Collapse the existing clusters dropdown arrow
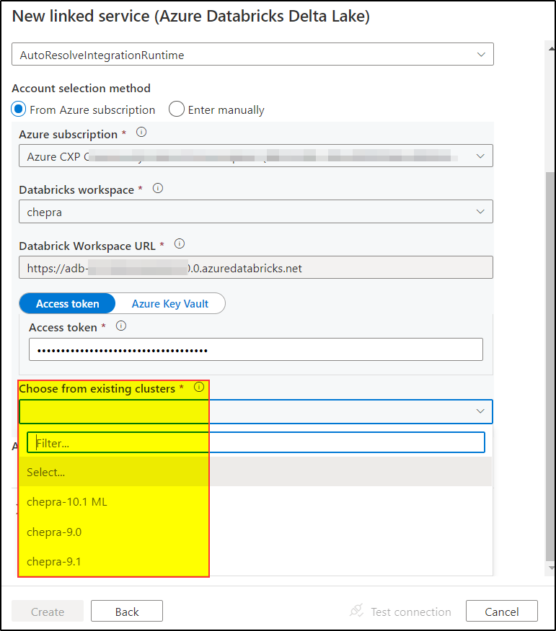The image size is (556, 631). click(480, 411)
